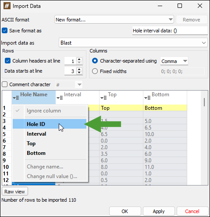Click the Import Data application icon

pos(7,6)
